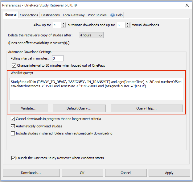Click the 'Worklist query:' label

22,73
